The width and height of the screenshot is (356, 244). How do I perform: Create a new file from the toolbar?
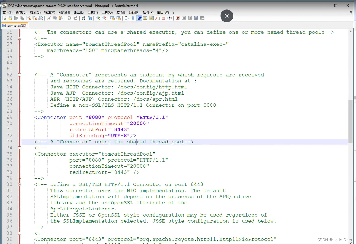pos(4,18)
